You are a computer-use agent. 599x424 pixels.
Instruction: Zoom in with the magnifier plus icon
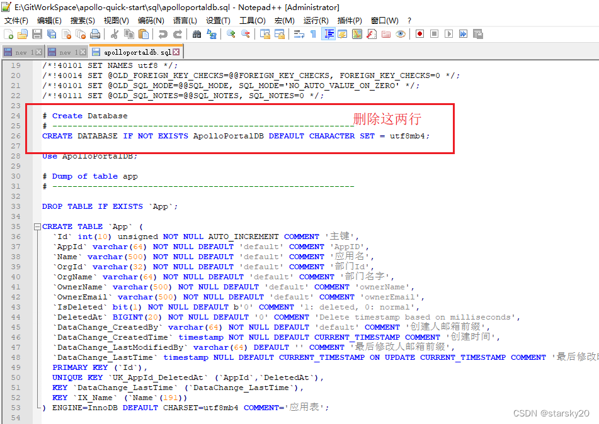231,35
